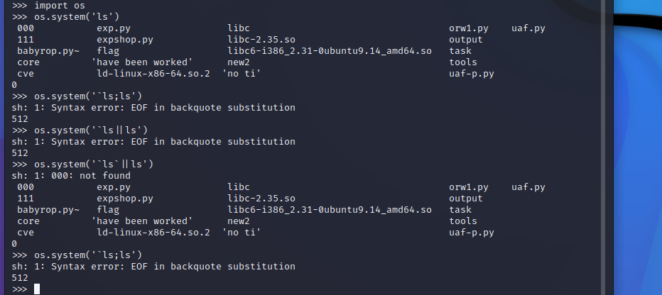Image resolution: width=662 pixels, height=295 pixels.
Task: Click 'tools' in the first ls output
Action: (463, 62)
